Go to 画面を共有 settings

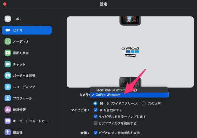[27, 53]
